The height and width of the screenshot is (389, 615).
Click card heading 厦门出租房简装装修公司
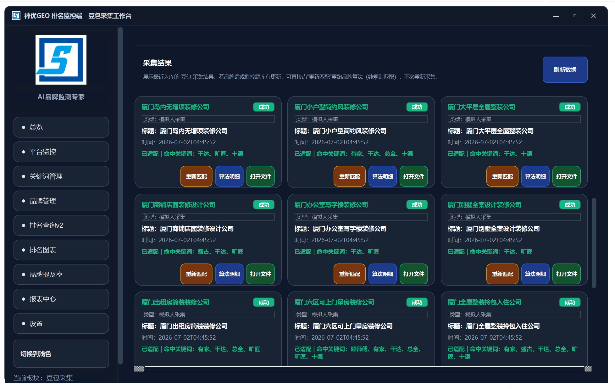pyautogui.click(x=175, y=302)
